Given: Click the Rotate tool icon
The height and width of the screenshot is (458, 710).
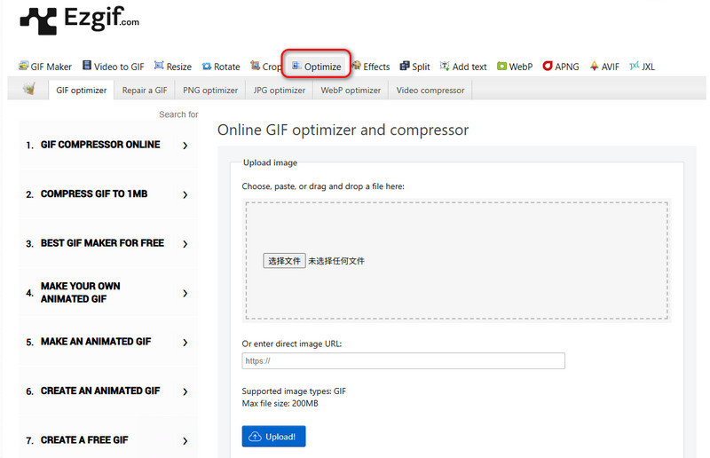Looking at the screenshot, I should pos(207,67).
